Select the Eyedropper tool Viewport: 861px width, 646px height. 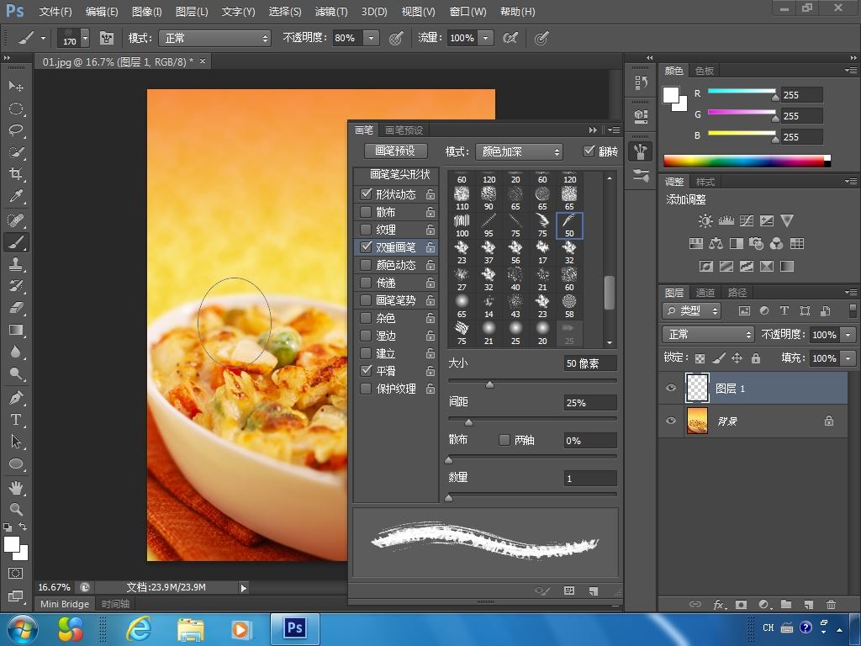16,197
